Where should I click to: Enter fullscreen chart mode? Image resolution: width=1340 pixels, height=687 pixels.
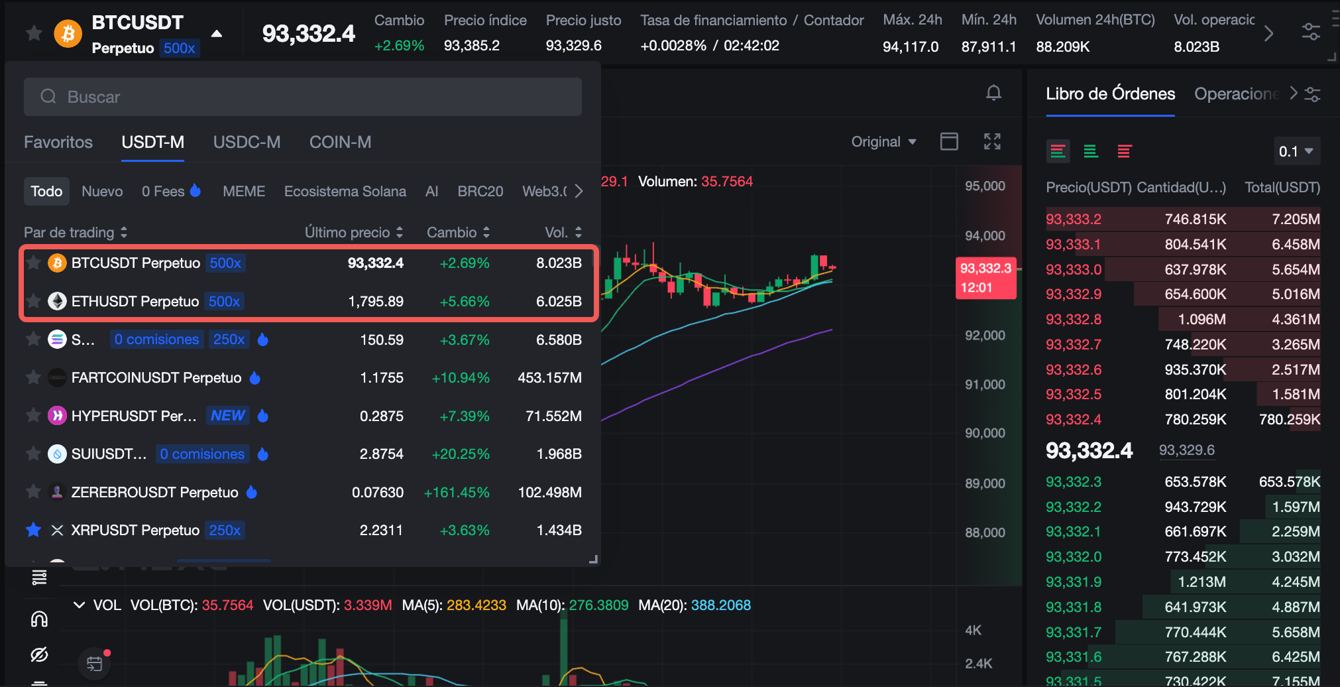(x=991, y=141)
